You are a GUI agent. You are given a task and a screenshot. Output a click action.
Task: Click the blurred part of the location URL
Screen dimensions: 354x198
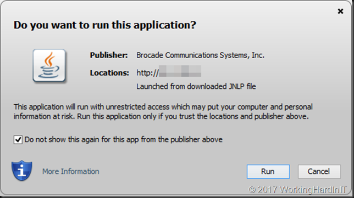pos(180,71)
